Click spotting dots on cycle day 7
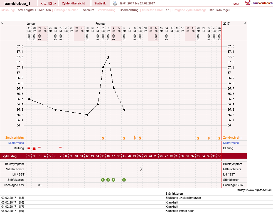 click(60, 147)
